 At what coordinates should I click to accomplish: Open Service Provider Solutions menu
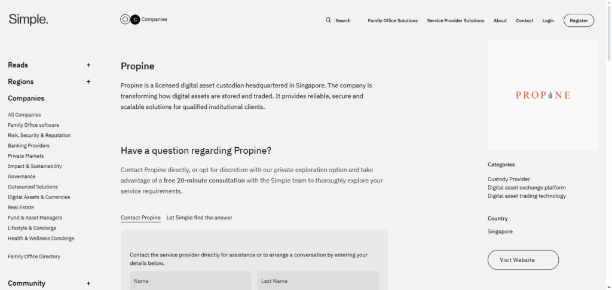pos(455,21)
